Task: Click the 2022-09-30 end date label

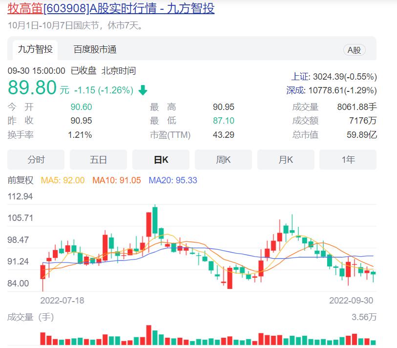Action: click(351, 301)
